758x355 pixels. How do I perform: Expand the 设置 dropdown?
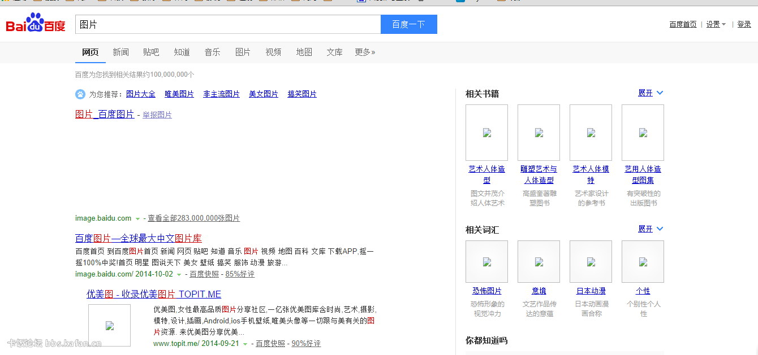pos(716,24)
